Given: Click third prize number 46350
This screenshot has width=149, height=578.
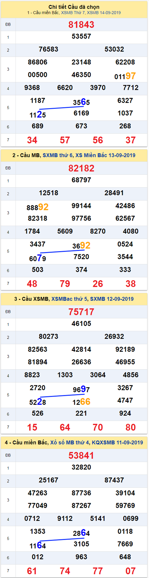Looking at the screenshot, I should coord(81,75).
